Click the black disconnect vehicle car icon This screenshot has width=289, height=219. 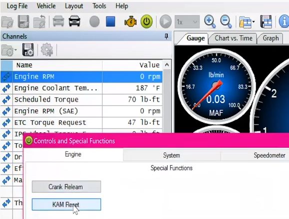tap(74, 21)
